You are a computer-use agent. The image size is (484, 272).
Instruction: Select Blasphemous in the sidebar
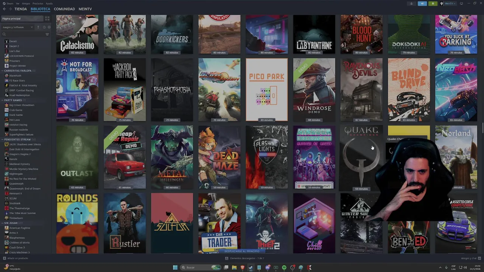pyautogui.click(x=17, y=238)
